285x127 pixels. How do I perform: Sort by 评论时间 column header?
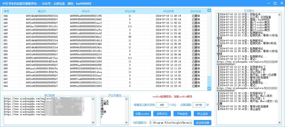coord(168,11)
